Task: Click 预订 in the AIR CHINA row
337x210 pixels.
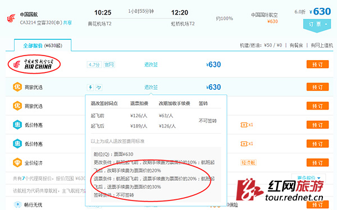Action: (x=317, y=64)
